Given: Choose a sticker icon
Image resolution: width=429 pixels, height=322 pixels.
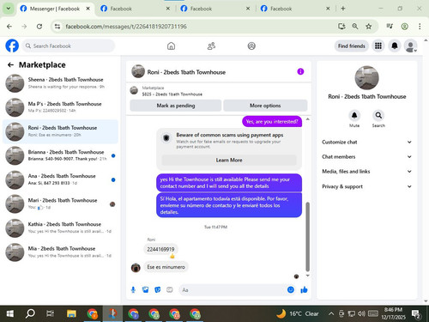Looking at the screenshot, I should coord(158,290).
